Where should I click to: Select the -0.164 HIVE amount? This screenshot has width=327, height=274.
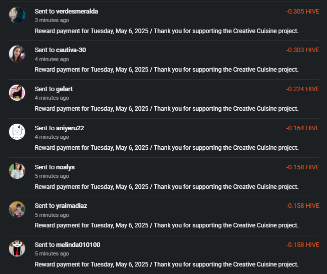302,128
